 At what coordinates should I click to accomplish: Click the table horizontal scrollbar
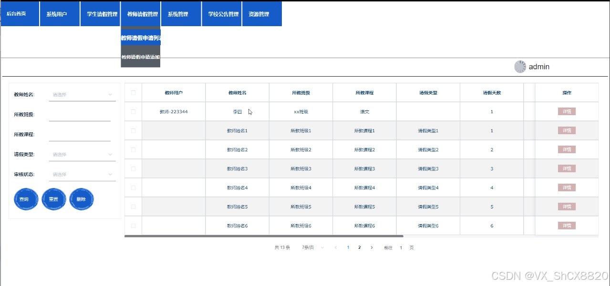pyautogui.click(x=264, y=236)
